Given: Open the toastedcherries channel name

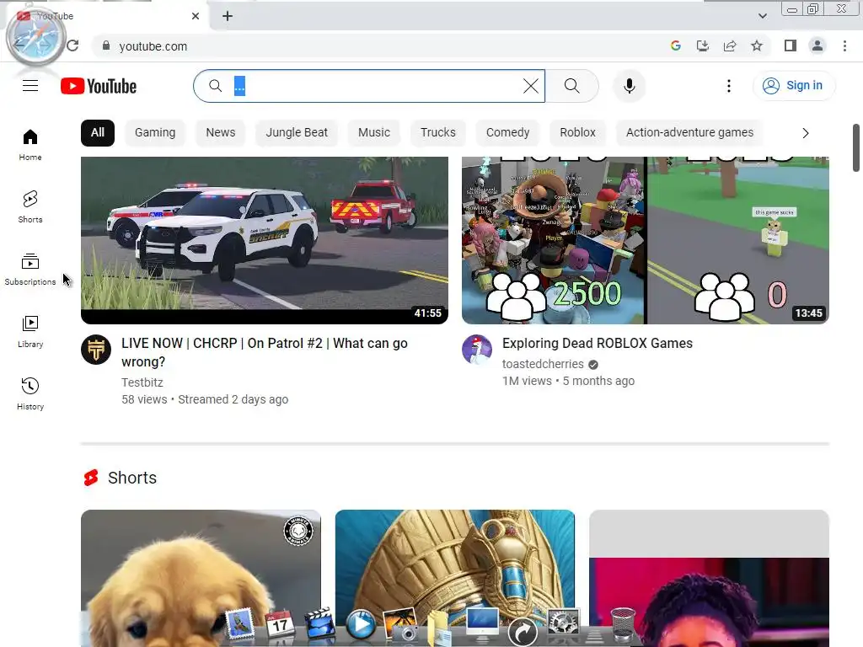Looking at the screenshot, I should click(x=543, y=364).
